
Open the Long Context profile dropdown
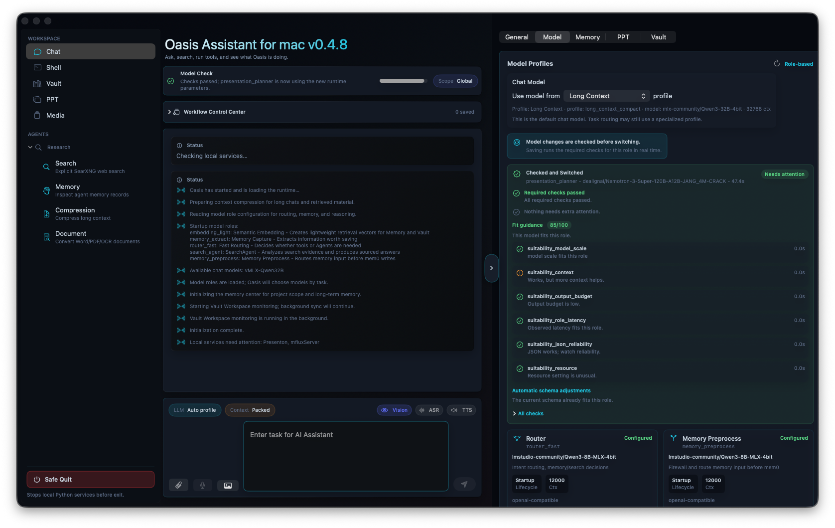pyautogui.click(x=607, y=96)
